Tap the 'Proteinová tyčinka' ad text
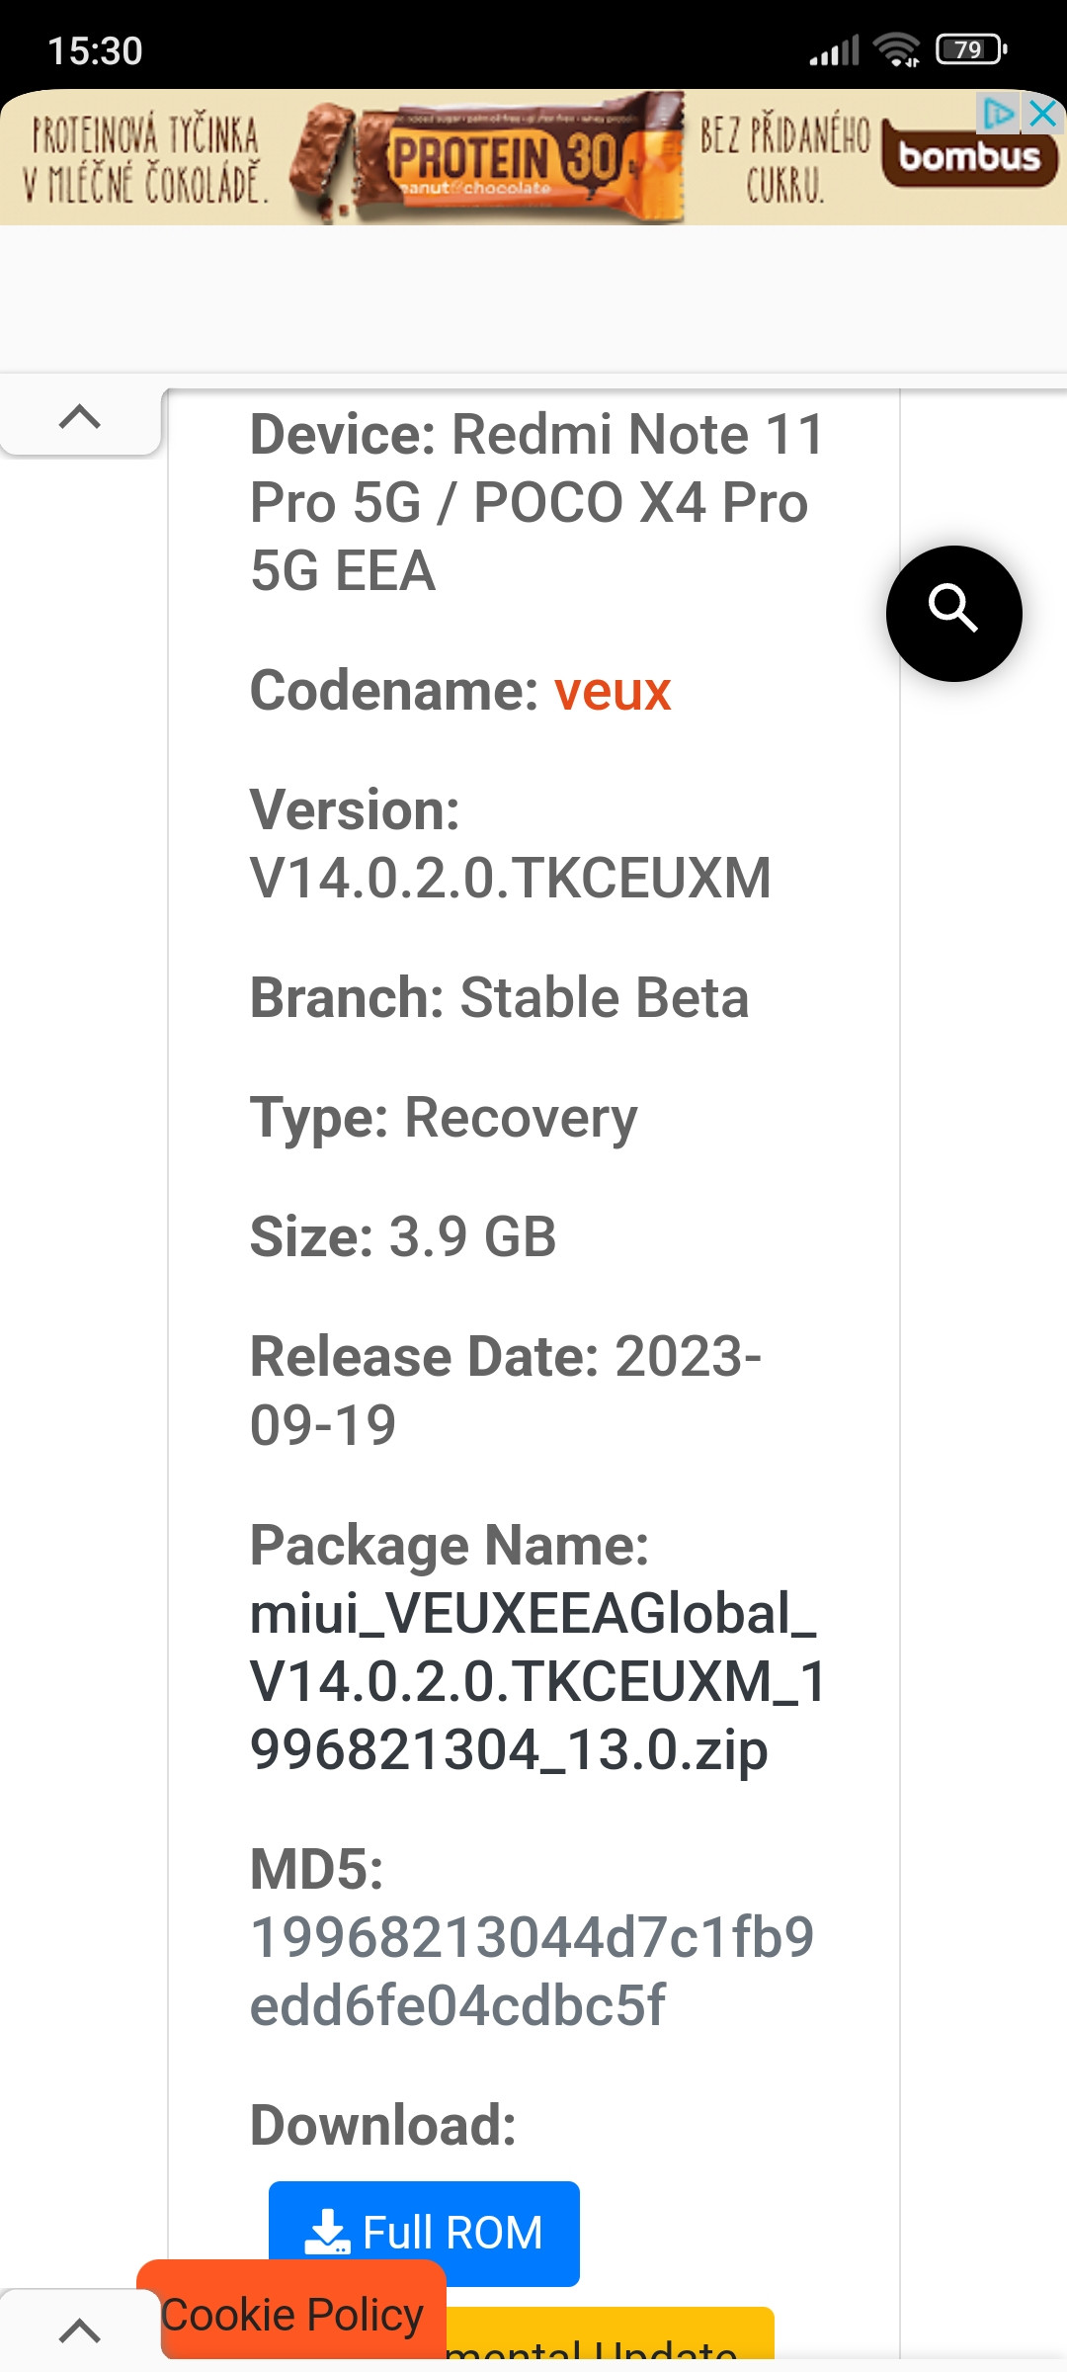 pos(145,158)
